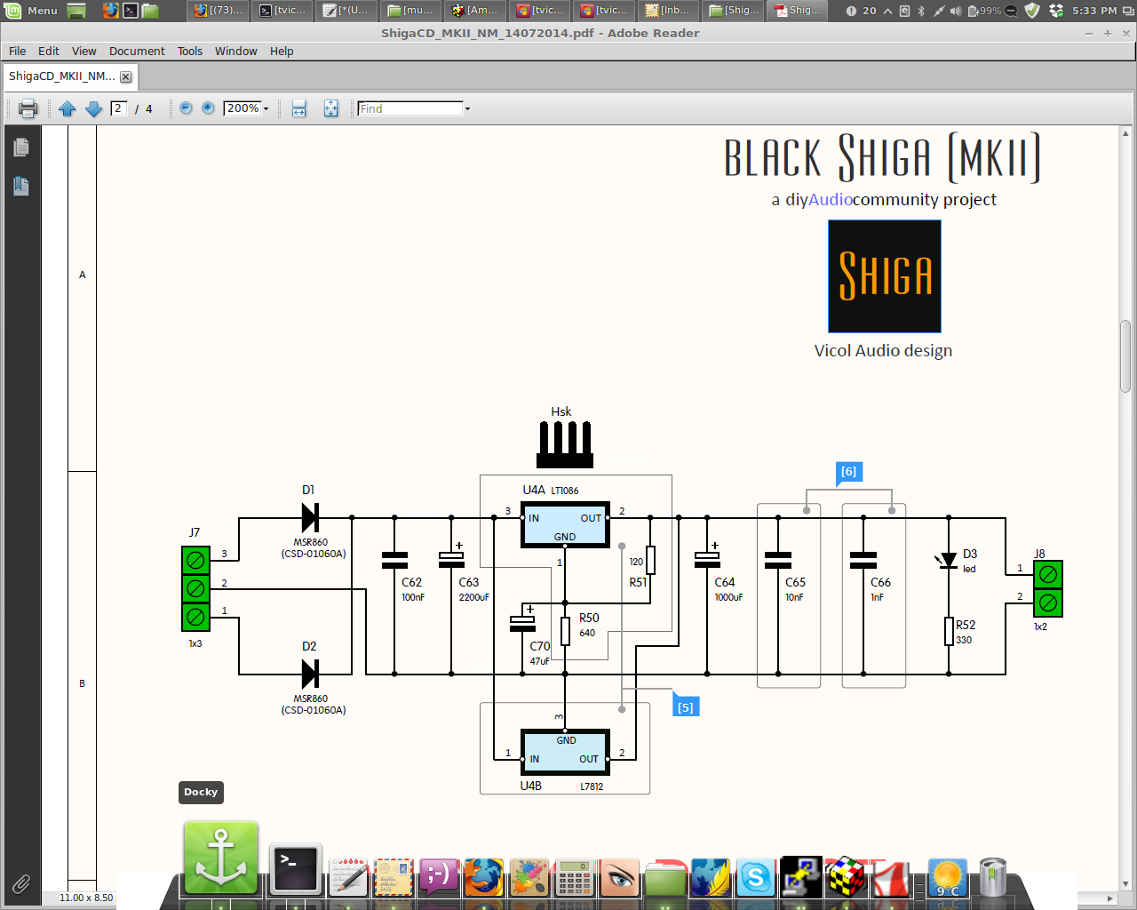Launch Skype from the dock
The width and height of the screenshot is (1137, 910).
click(x=756, y=878)
